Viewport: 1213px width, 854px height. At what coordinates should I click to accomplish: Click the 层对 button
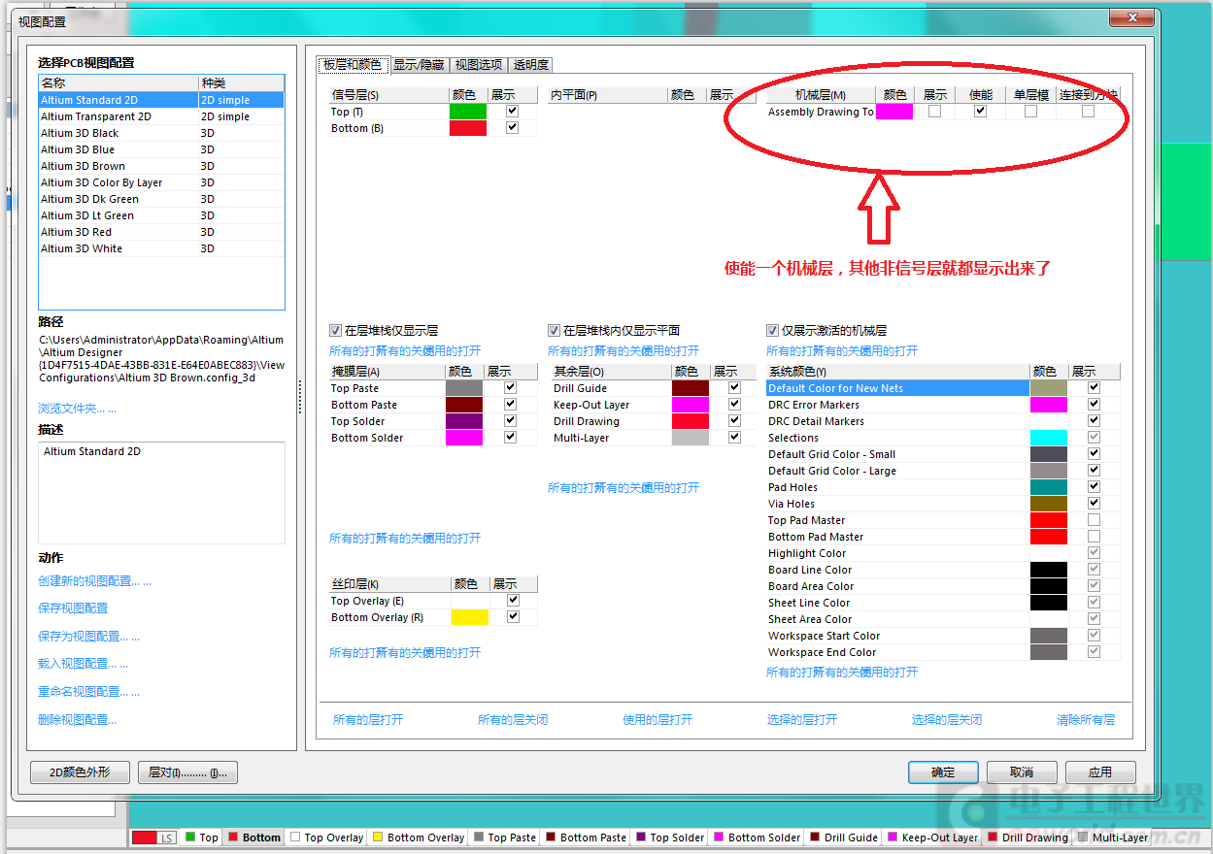pos(188,772)
